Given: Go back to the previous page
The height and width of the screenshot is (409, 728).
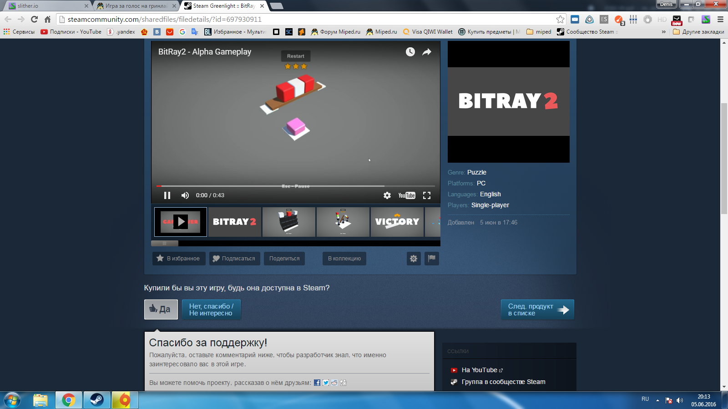Looking at the screenshot, I should point(8,19).
